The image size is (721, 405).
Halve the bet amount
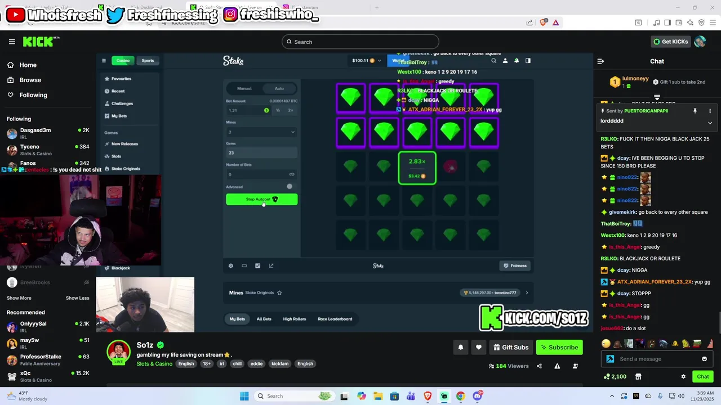[x=278, y=110]
